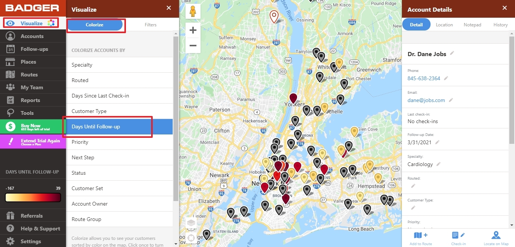515x247 pixels.
Task: Open the Routes panel
Action: coord(33,74)
